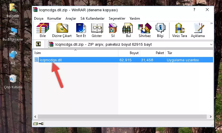Sort by the Tür column header
Viewport: 222px width, 133px height.
[189, 53]
